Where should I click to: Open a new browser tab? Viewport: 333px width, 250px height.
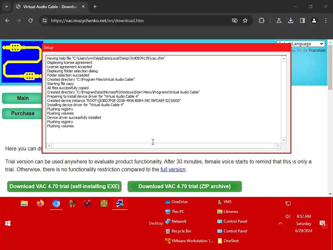[95, 7]
